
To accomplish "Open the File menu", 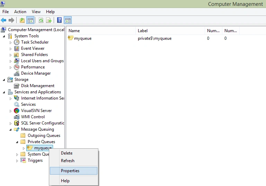I will pos(6,12).
